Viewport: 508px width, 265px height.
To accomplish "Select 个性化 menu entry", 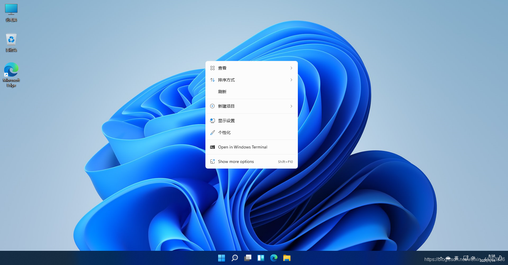I will point(252,132).
